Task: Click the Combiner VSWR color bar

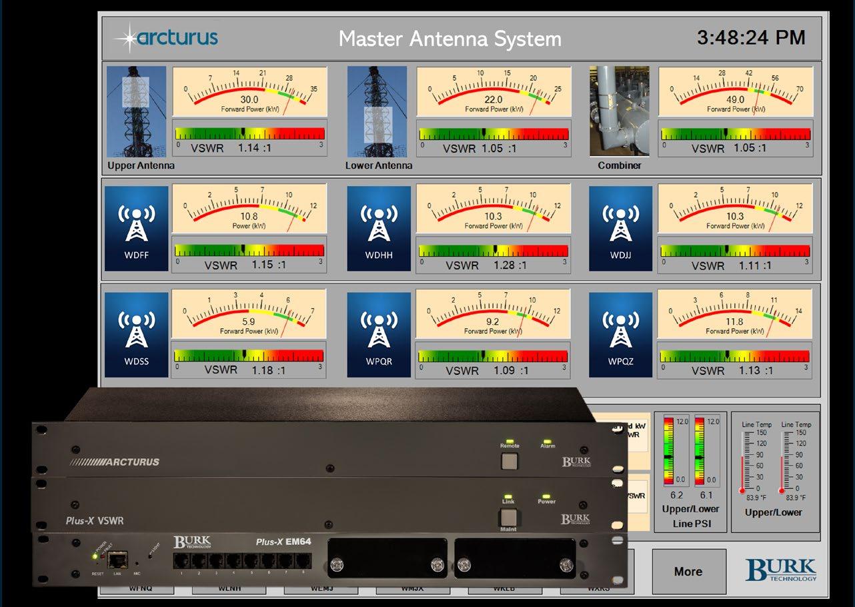Action: click(x=736, y=133)
